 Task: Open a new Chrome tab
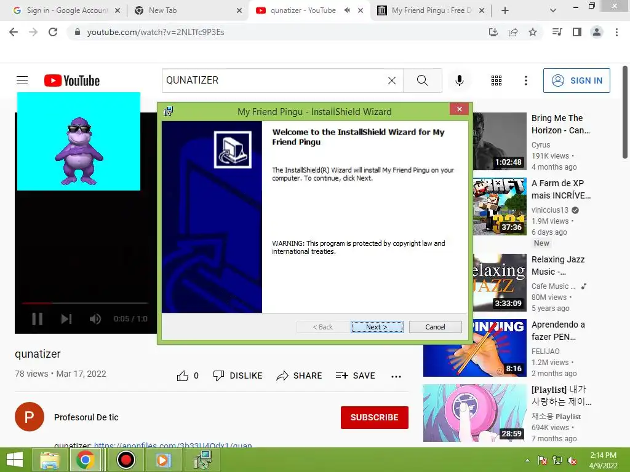505,10
